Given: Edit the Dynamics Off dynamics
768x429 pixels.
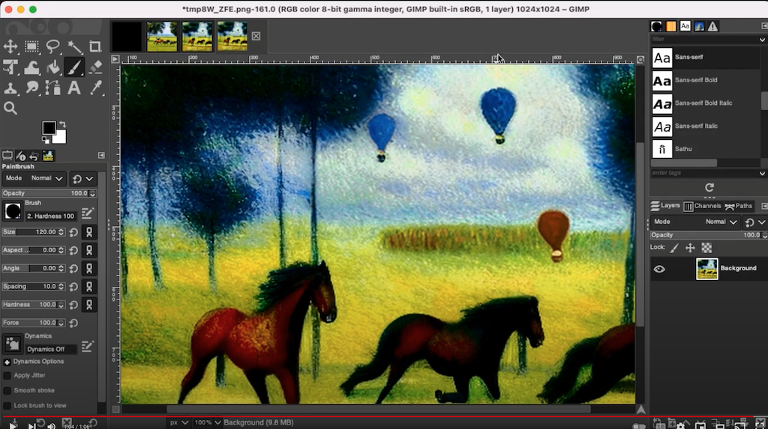Looking at the screenshot, I should (87, 347).
